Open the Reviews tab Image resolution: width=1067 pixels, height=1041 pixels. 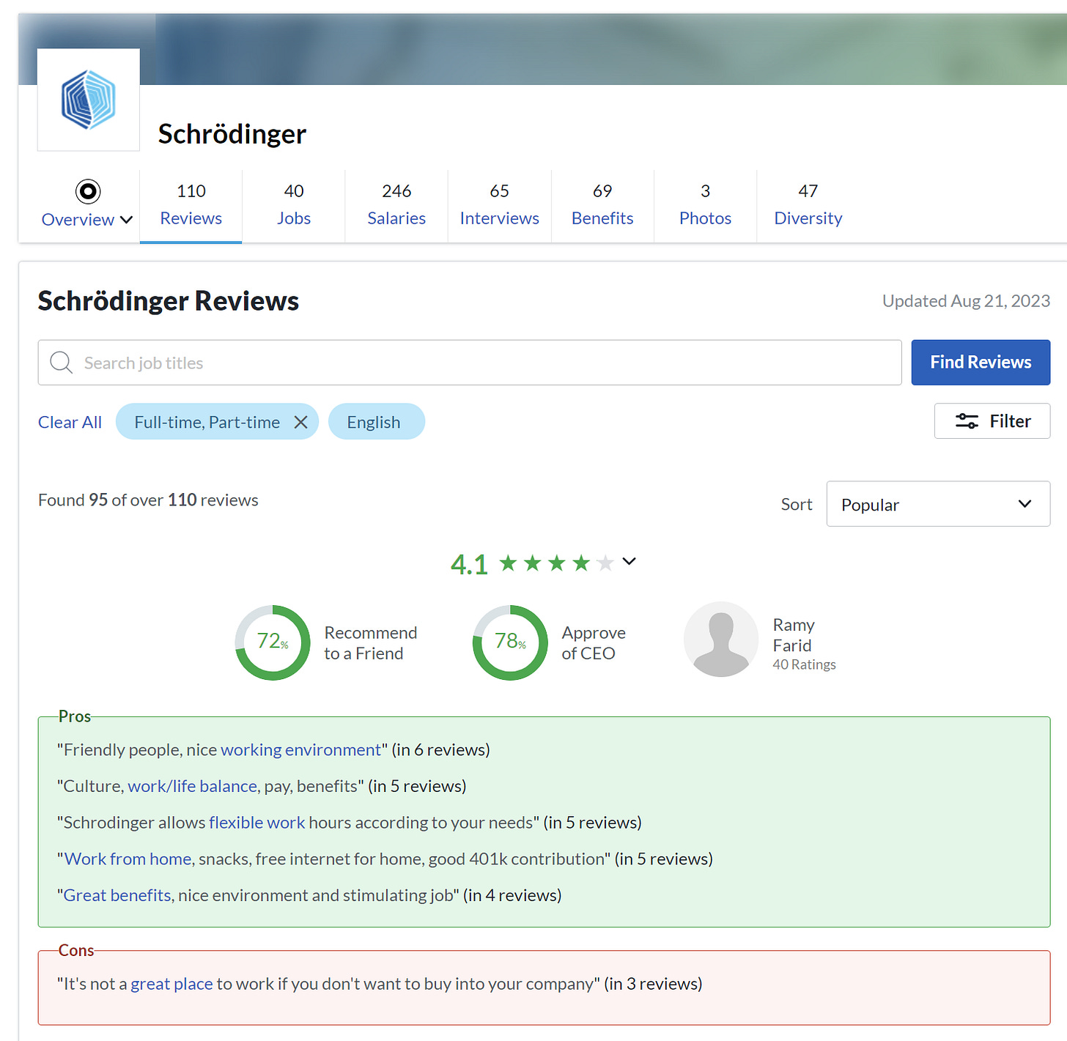pos(191,205)
